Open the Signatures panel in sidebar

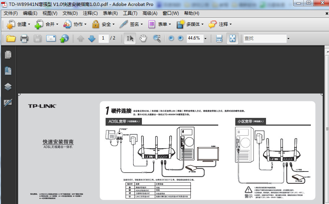(8, 103)
